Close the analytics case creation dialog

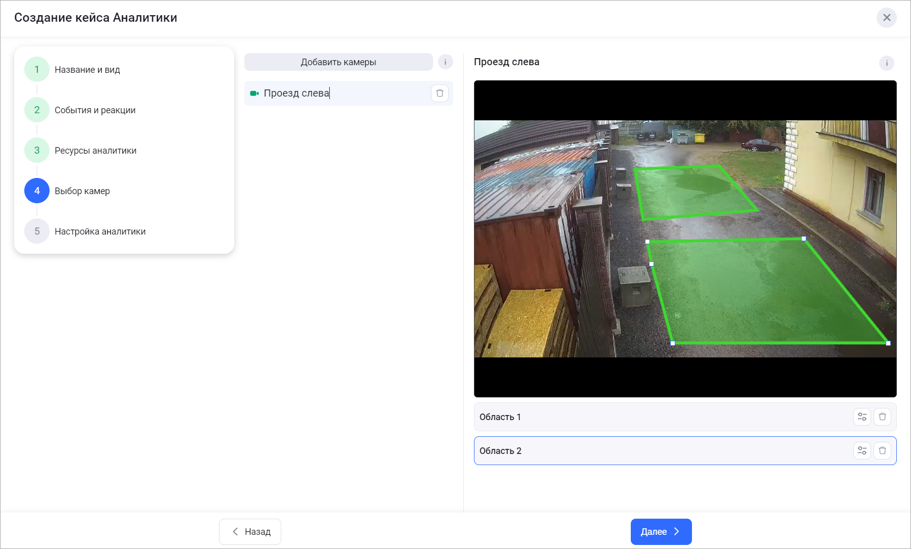(x=886, y=18)
